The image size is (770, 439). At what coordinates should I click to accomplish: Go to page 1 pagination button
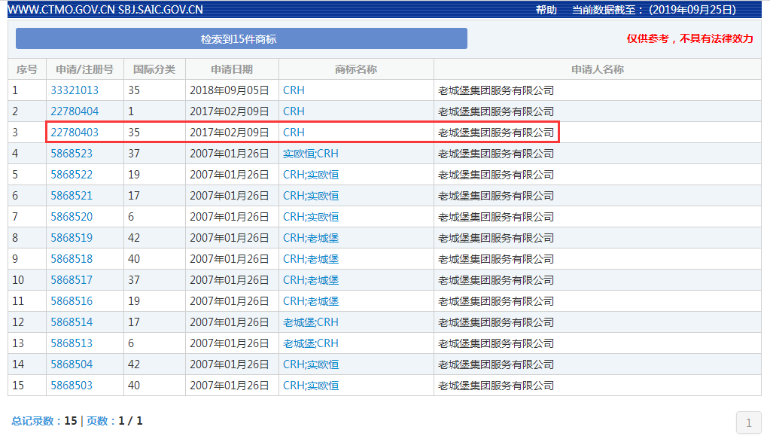[x=748, y=422]
